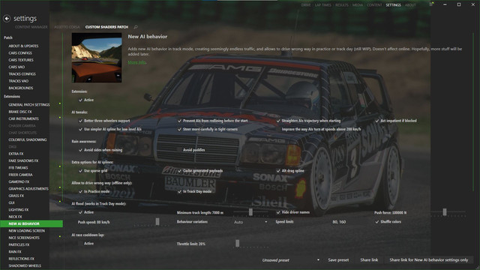Open RAIN FX settings

(15, 252)
